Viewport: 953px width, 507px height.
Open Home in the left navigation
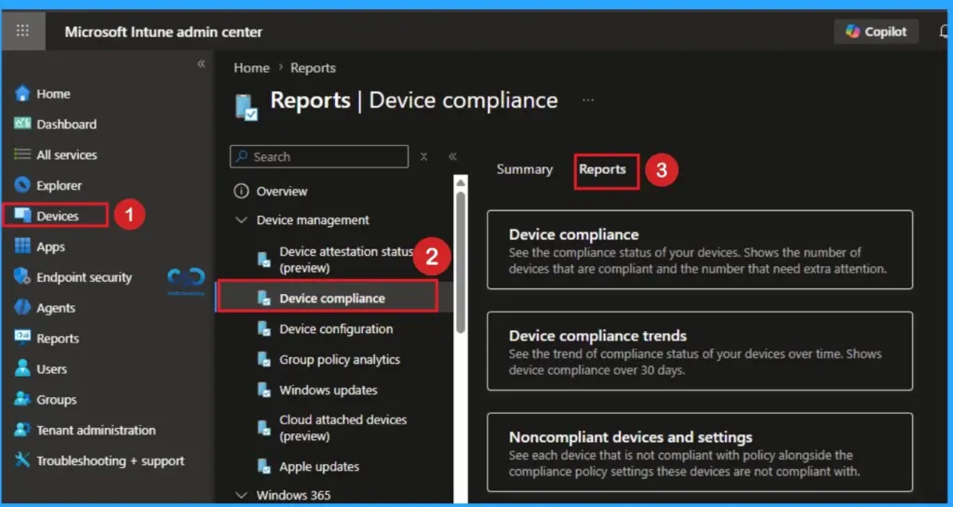[x=53, y=94]
